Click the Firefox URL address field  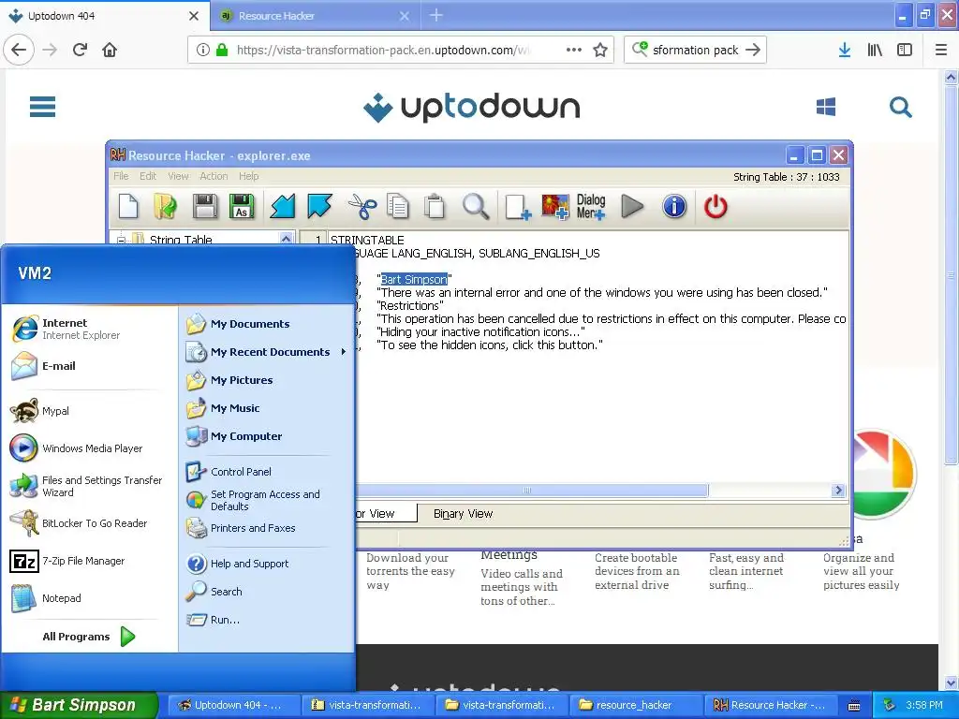point(382,51)
